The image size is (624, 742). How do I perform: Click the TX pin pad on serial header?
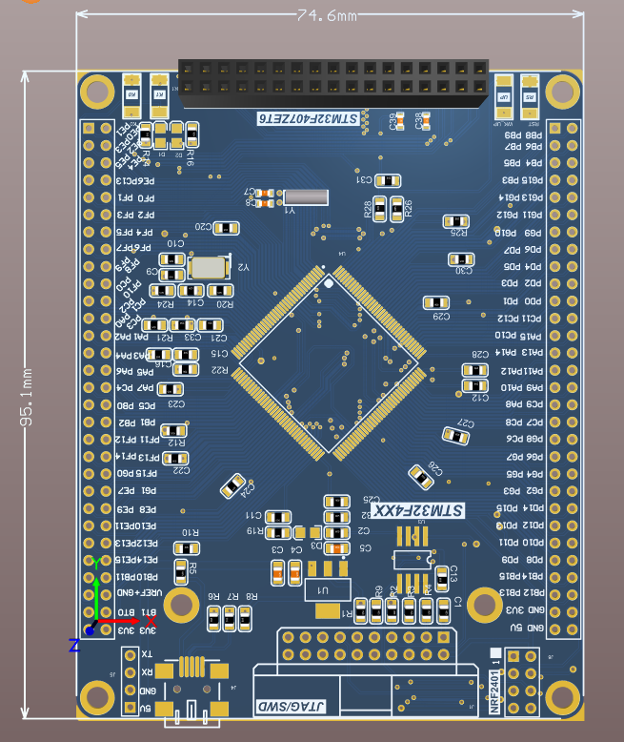130,655
